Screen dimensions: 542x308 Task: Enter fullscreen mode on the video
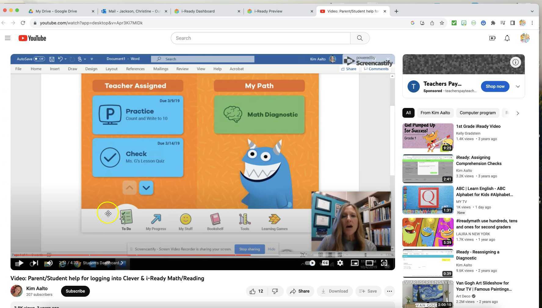384,263
